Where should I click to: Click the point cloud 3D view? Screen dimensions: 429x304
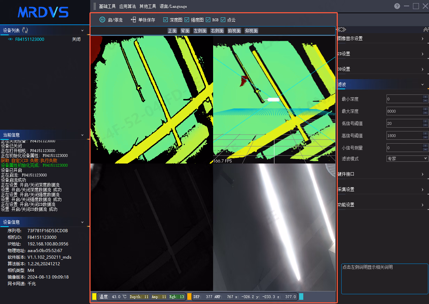[274, 100]
